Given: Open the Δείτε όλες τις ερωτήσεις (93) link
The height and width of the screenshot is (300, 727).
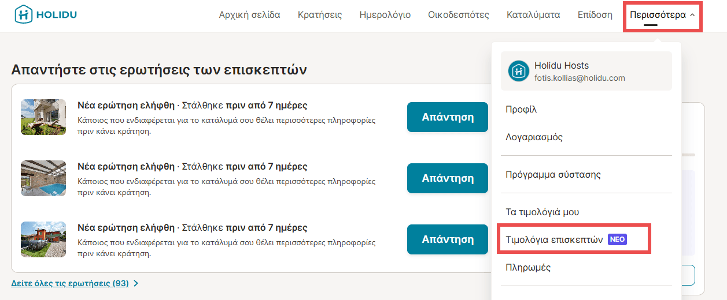Looking at the screenshot, I should pos(70,283).
